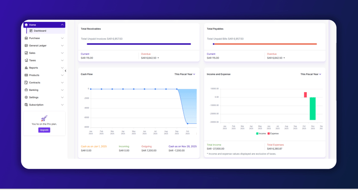Click the Oct 2025 cash flow data point

[187, 123]
